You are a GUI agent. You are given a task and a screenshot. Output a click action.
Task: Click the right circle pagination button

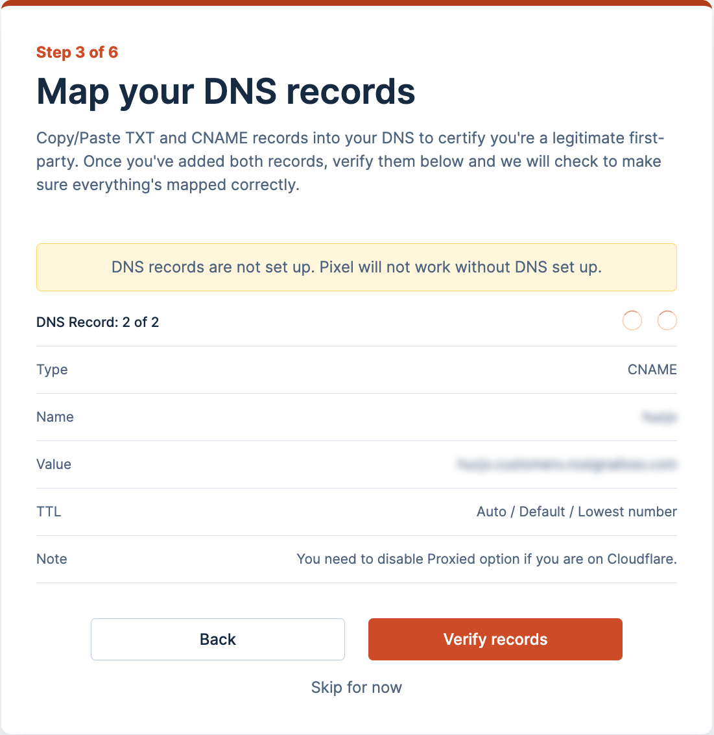[667, 320]
